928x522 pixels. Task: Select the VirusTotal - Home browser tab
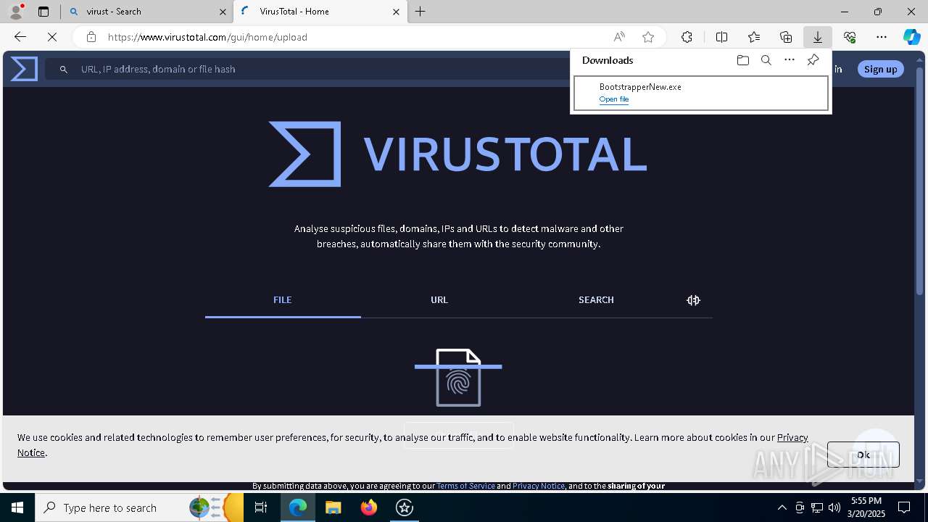click(x=320, y=12)
